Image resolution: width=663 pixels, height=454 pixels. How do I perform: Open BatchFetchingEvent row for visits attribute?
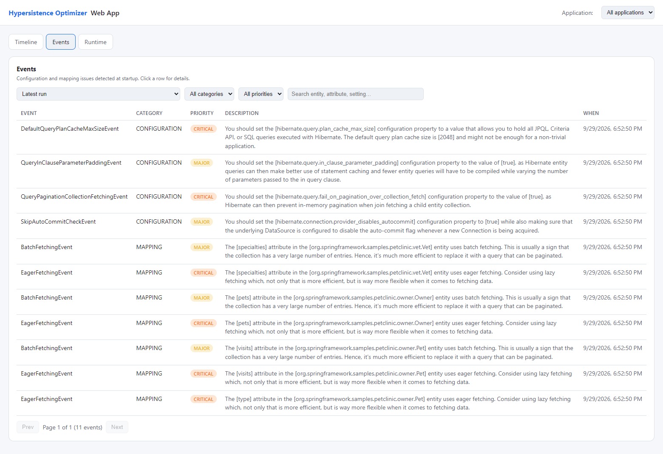[x=331, y=353]
